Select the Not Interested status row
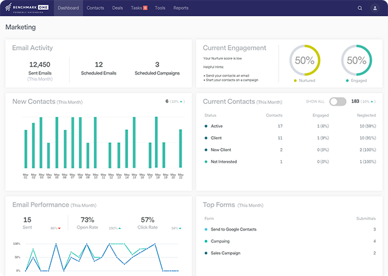The width and height of the screenshot is (388, 276). coord(290,162)
